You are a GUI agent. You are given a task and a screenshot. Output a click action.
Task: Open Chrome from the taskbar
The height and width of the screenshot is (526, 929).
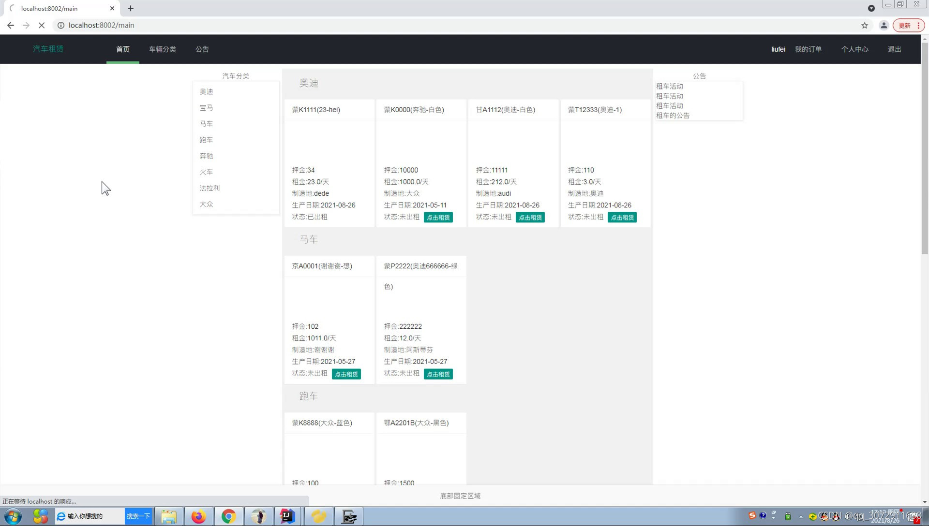(228, 516)
